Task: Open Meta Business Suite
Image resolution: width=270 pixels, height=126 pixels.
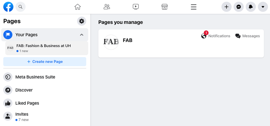Action: [35, 77]
